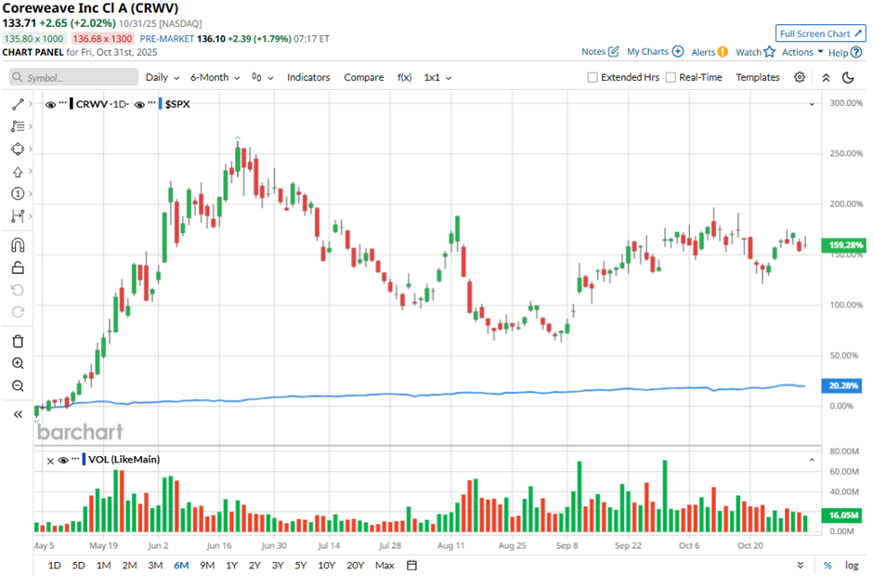Click the Symbol search field
Screen dimensions: 873x588
click(x=72, y=78)
